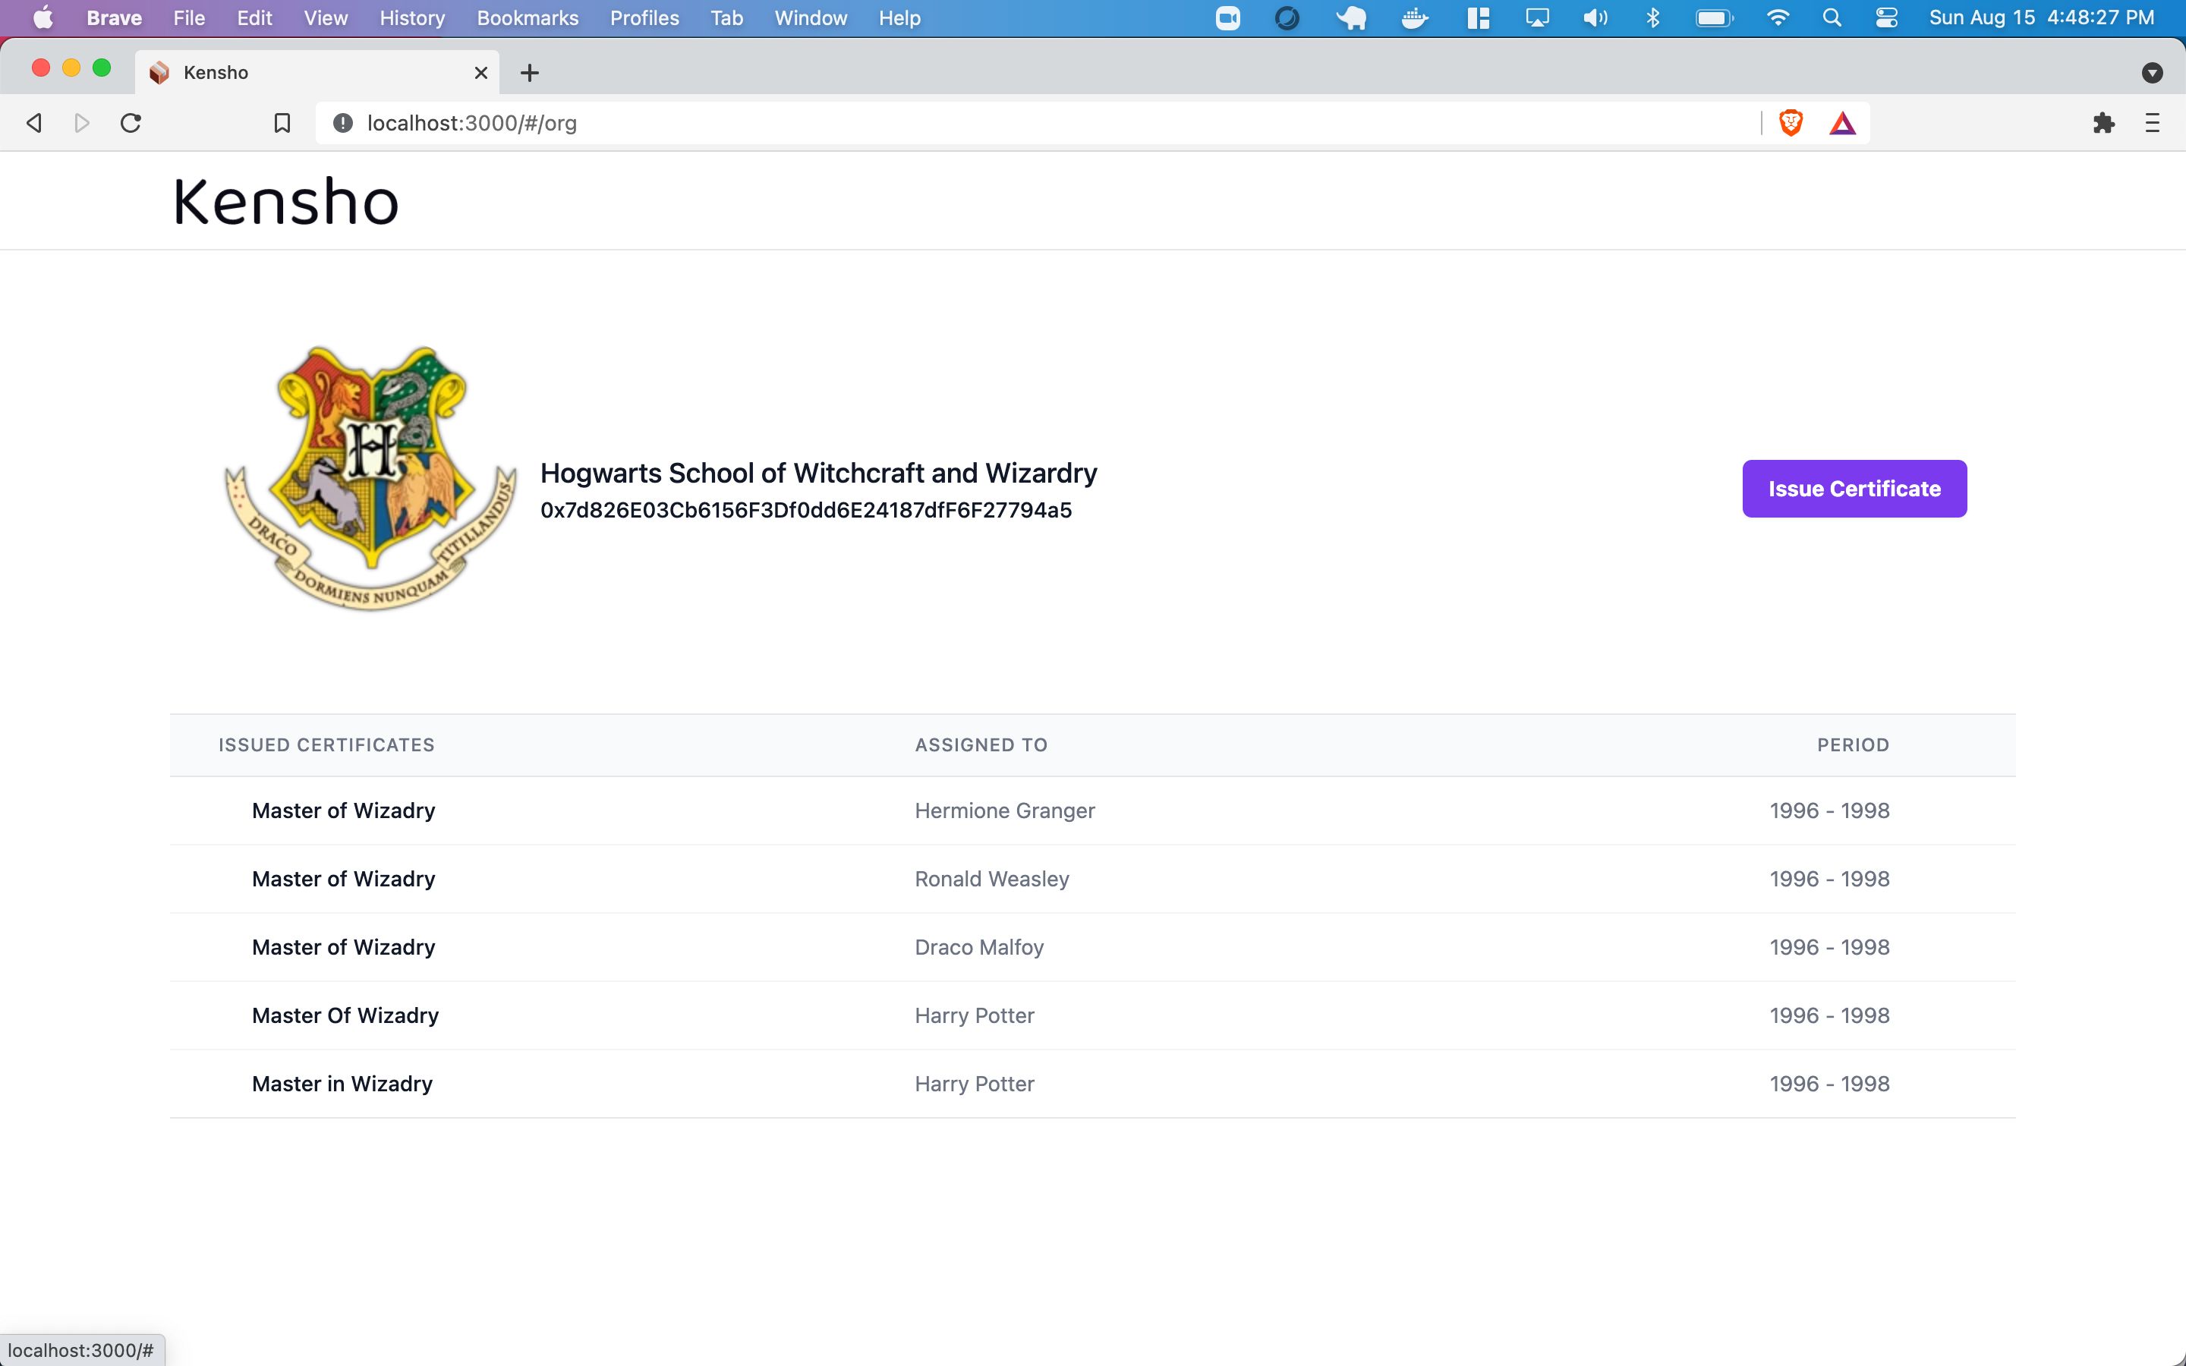This screenshot has width=2186, height=1366.
Task: Click the menu bar date and time
Action: tap(2042, 18)
